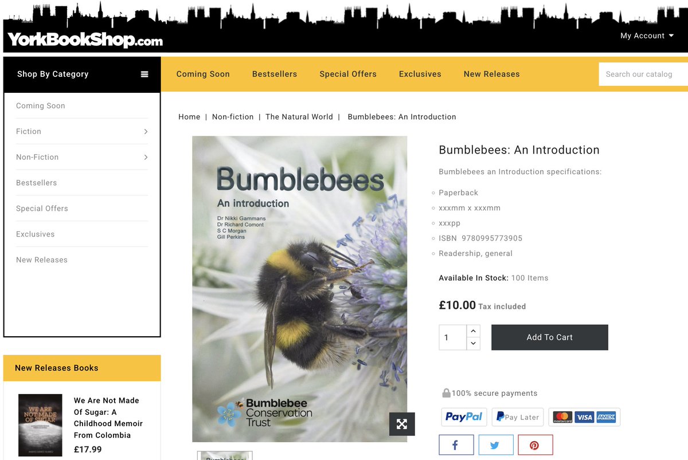Focus the Search our catalog field
The height and width of the screenshot is (460, 688).
[643, 74]
